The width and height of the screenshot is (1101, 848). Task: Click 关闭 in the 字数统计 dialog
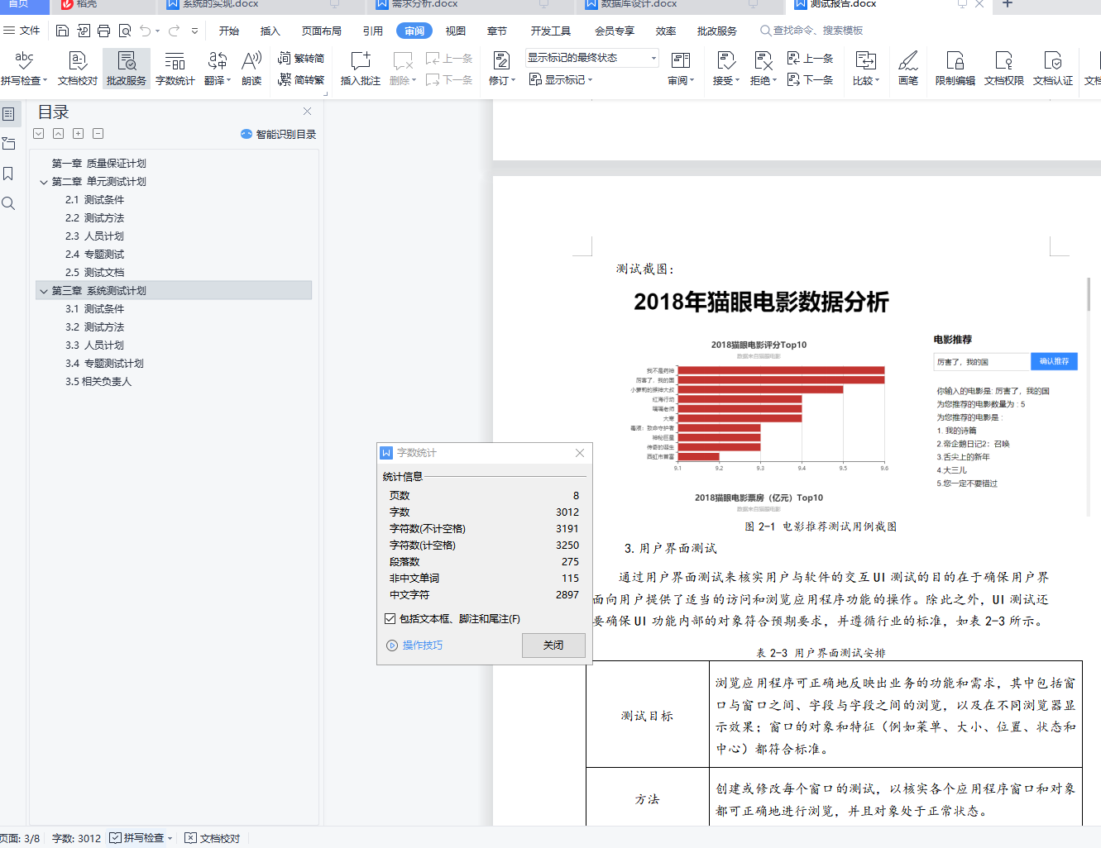pos(553,646)
